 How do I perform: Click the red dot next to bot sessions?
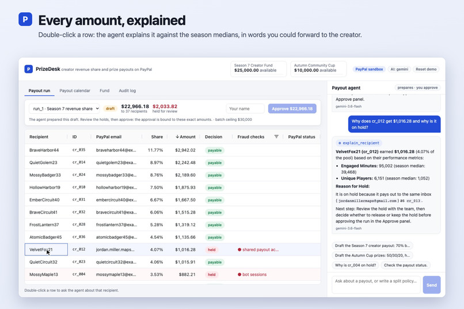(x=239, y=274)
